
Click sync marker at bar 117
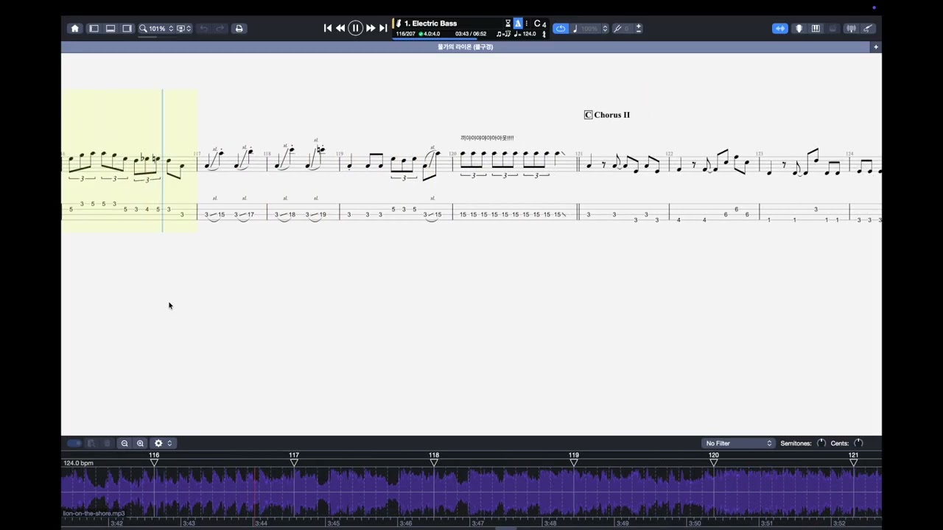click(x=294, y=462)
